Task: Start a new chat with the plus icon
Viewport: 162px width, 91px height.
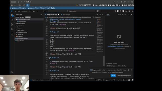Action: point(119,15)
